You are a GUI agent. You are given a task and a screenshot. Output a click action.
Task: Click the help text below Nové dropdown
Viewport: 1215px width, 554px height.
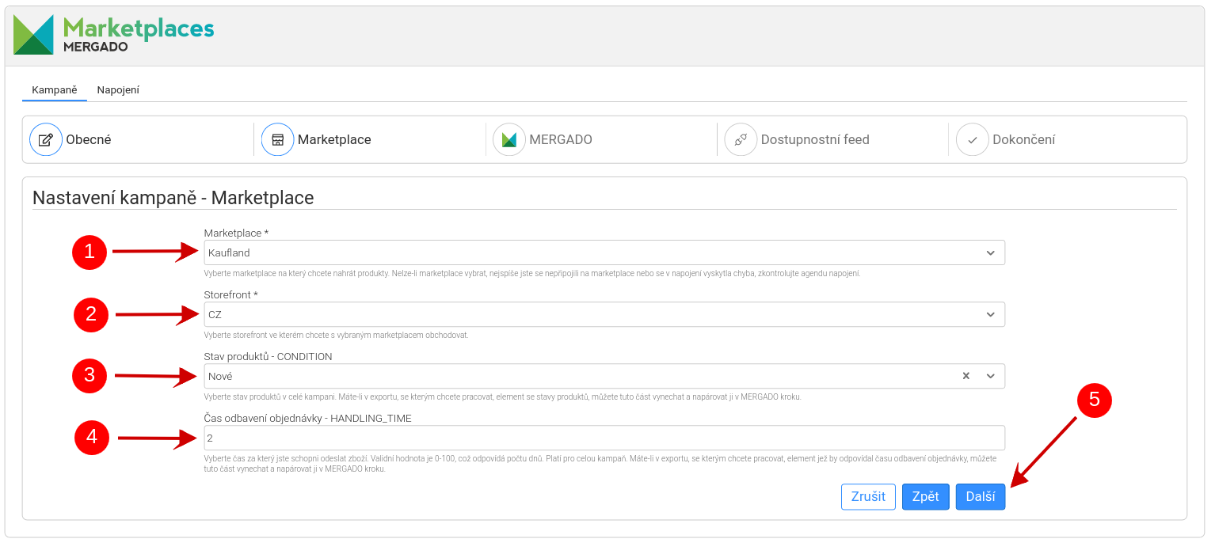coord(502,397)
